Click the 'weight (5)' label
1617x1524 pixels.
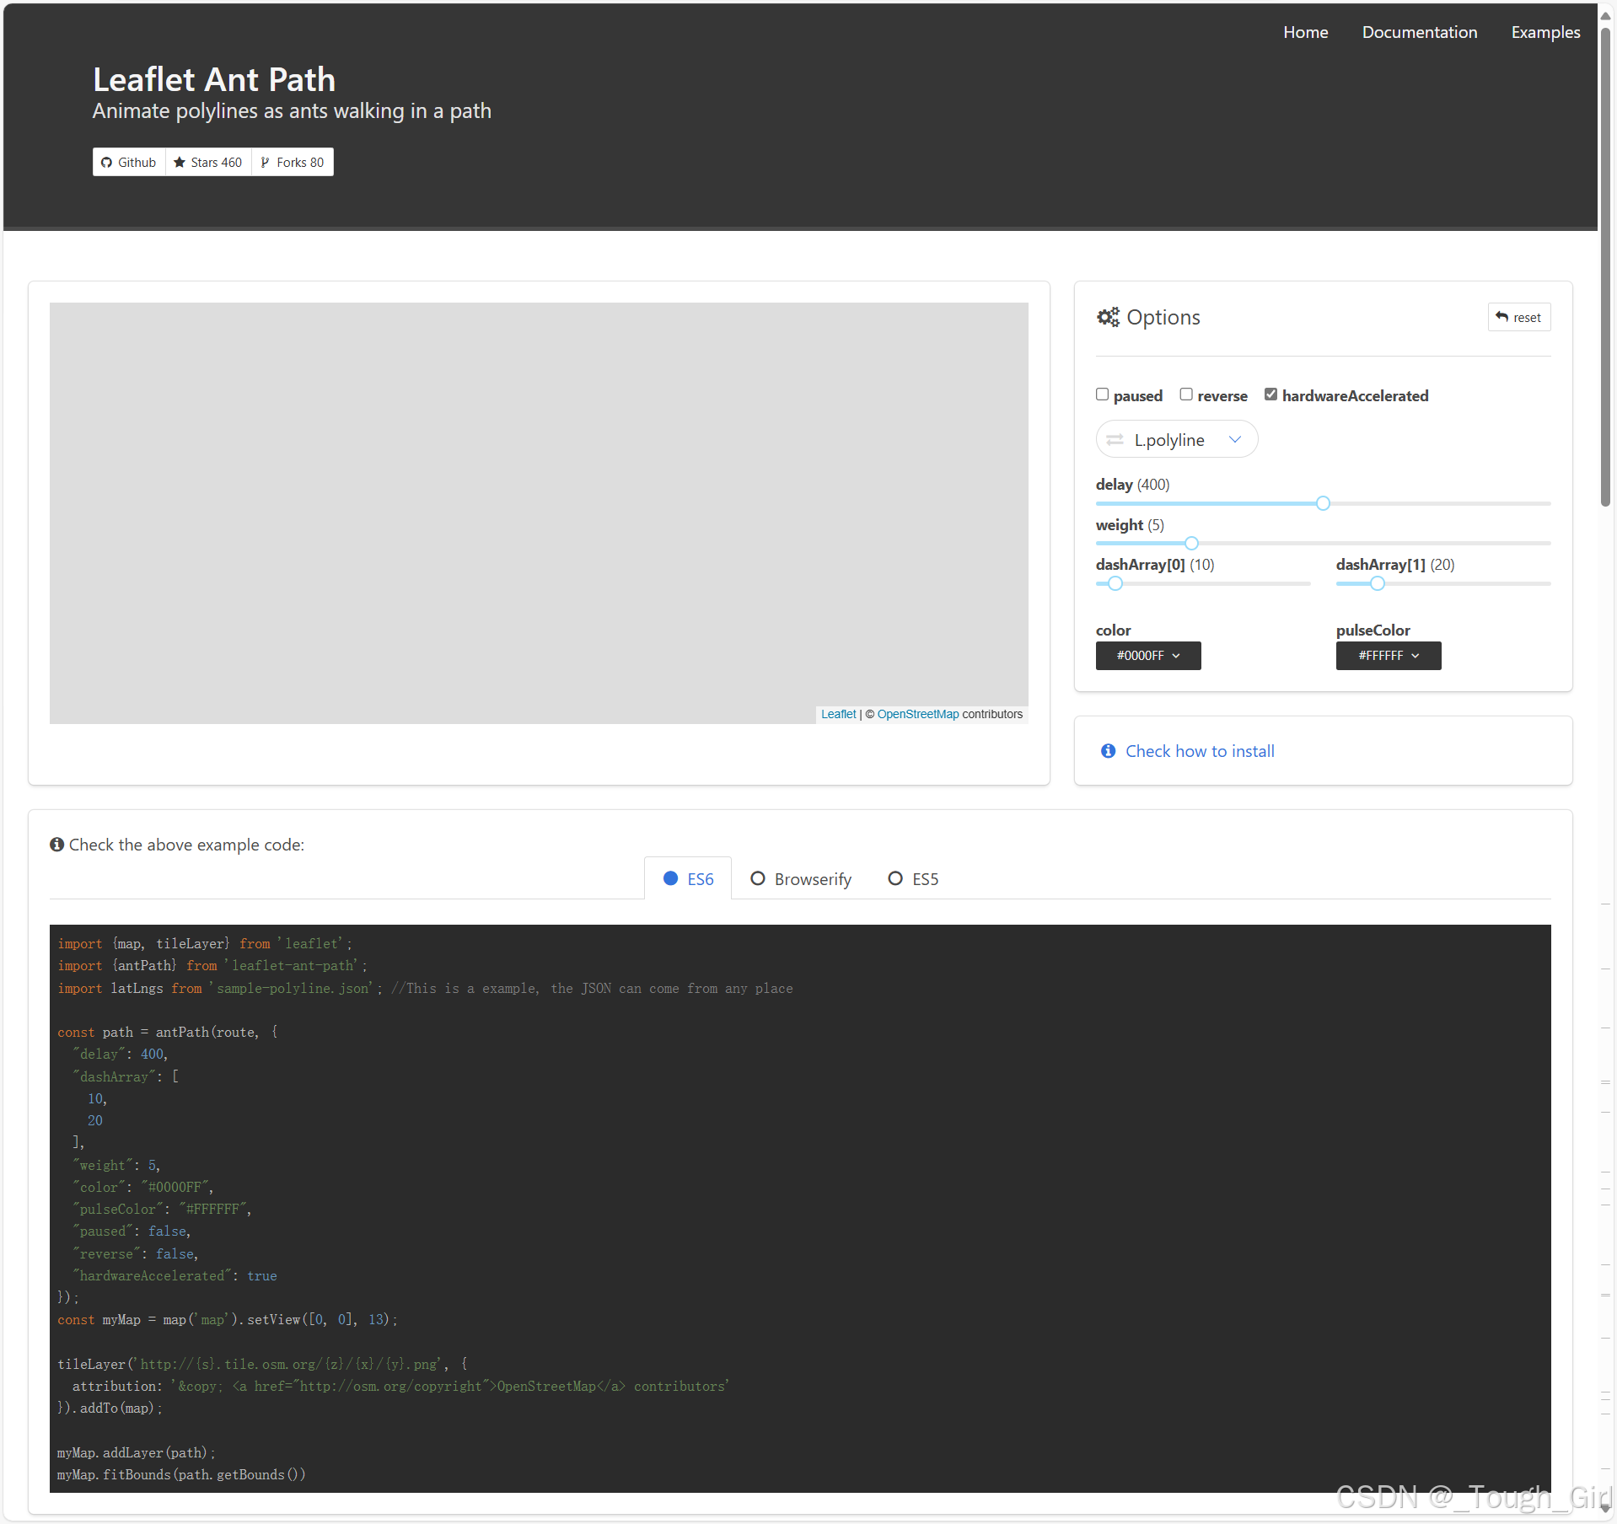pyautogui.click(x=1130, y=525)
